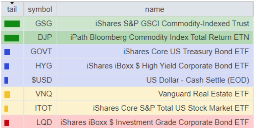Screen dimensions: 254x129
Task: Click the yellow tail bar for VNQ
Action: pyautogui.click(x=7, y=94)
